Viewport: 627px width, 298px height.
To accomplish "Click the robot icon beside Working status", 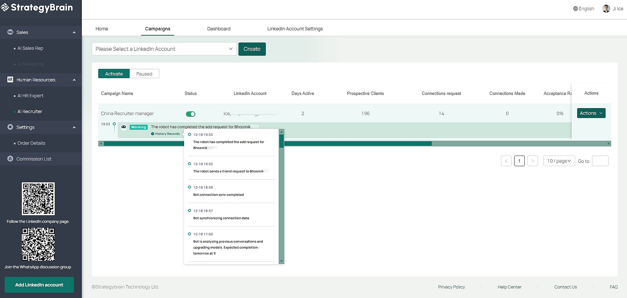I will [x=124, y=127].
